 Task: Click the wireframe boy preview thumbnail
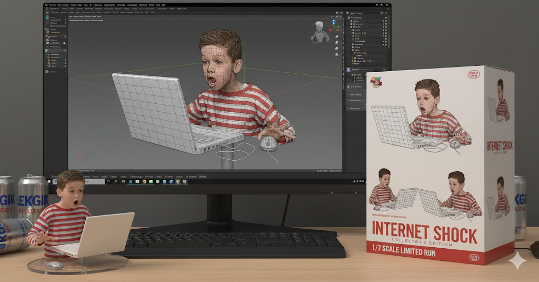[320, 32]
